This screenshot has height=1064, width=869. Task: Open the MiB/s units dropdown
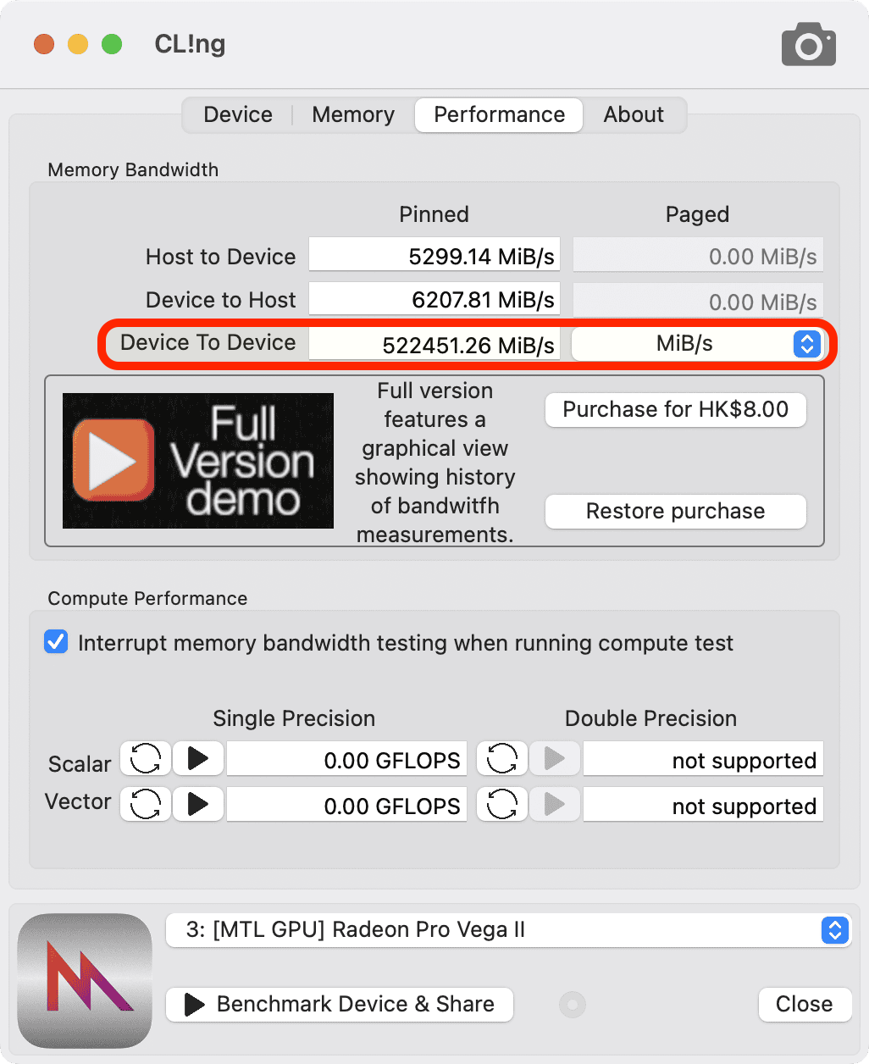click(697, 344)
